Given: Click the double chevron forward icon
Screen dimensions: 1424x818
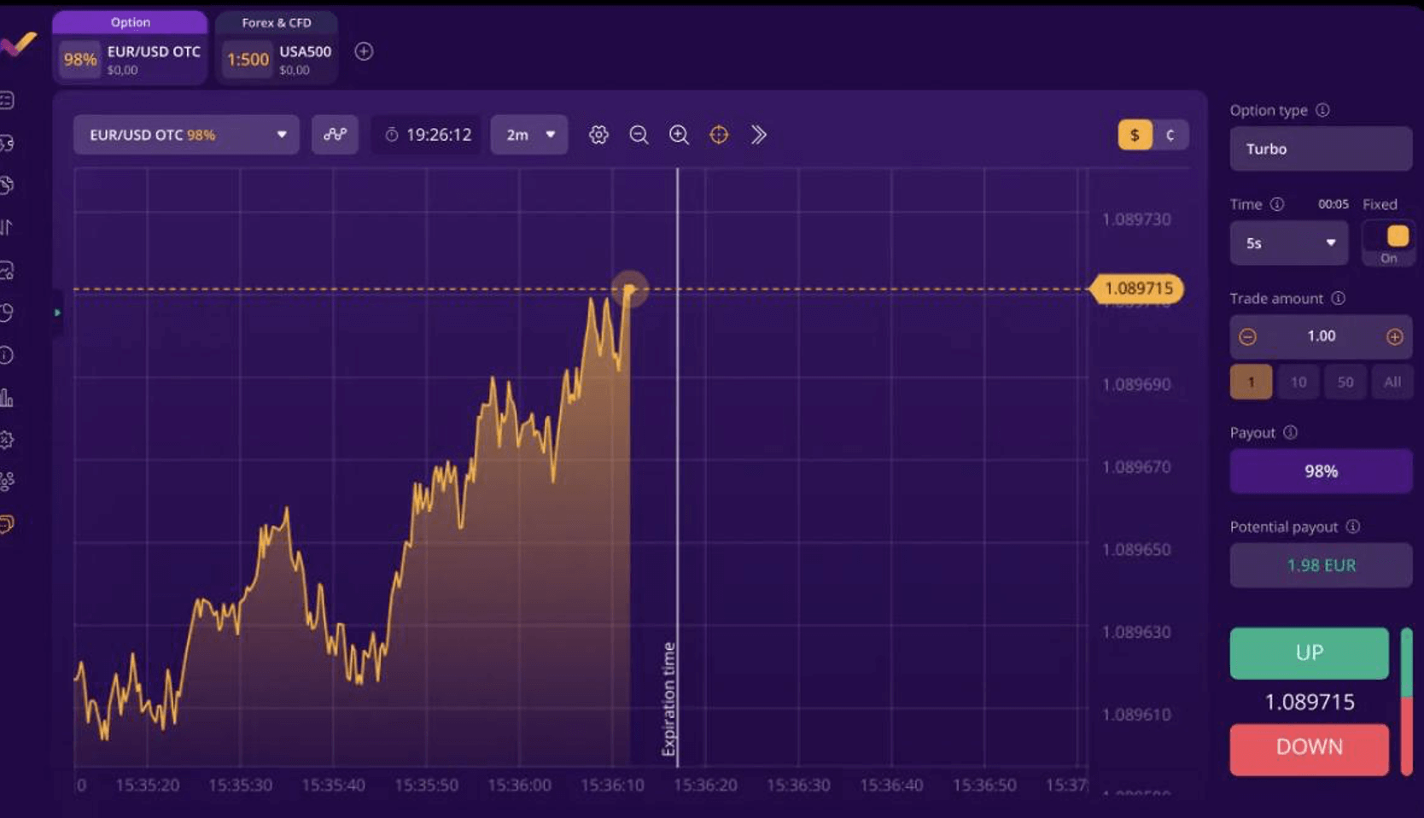Looking at the screenshot, I should click(759, 135).
